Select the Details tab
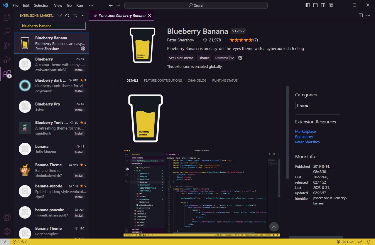This screenshot has width=375, height=245. click(x=132, y=80)
